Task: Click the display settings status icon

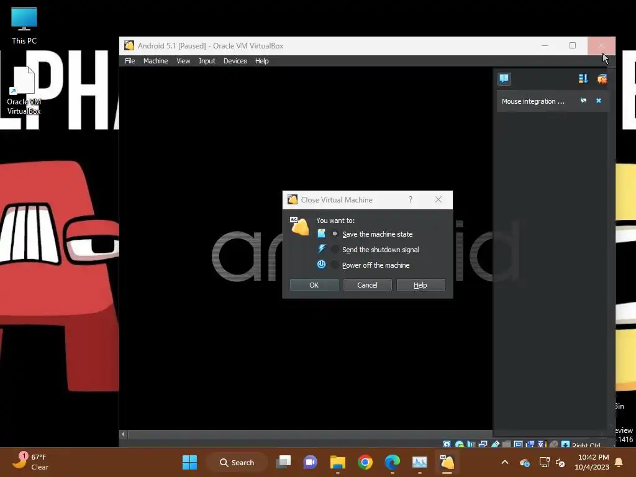Action: coord(518,444)
